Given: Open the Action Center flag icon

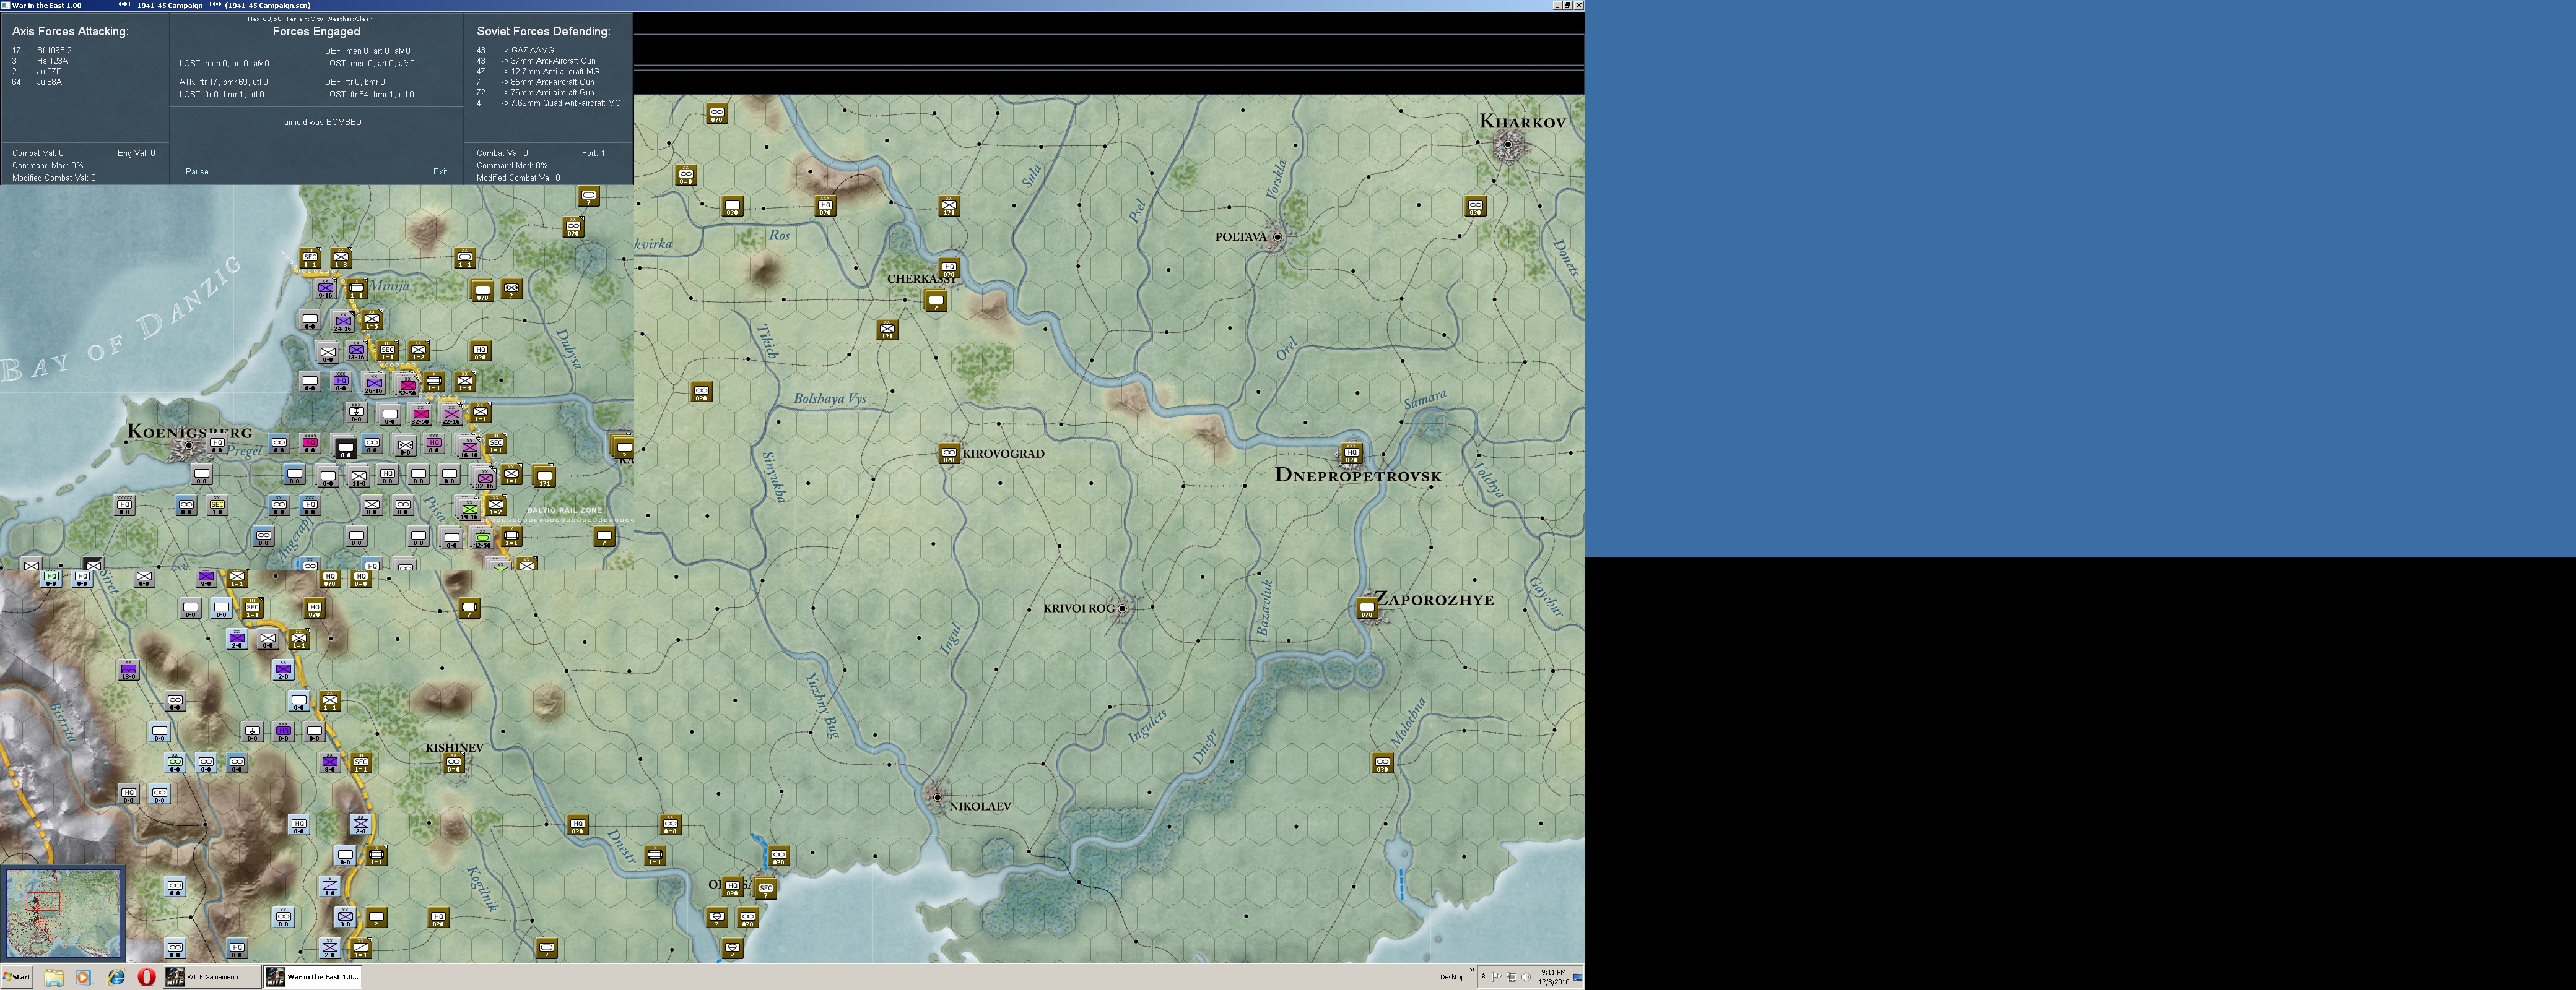Looking at the screenshot, I should click(x=1497, y=977).
